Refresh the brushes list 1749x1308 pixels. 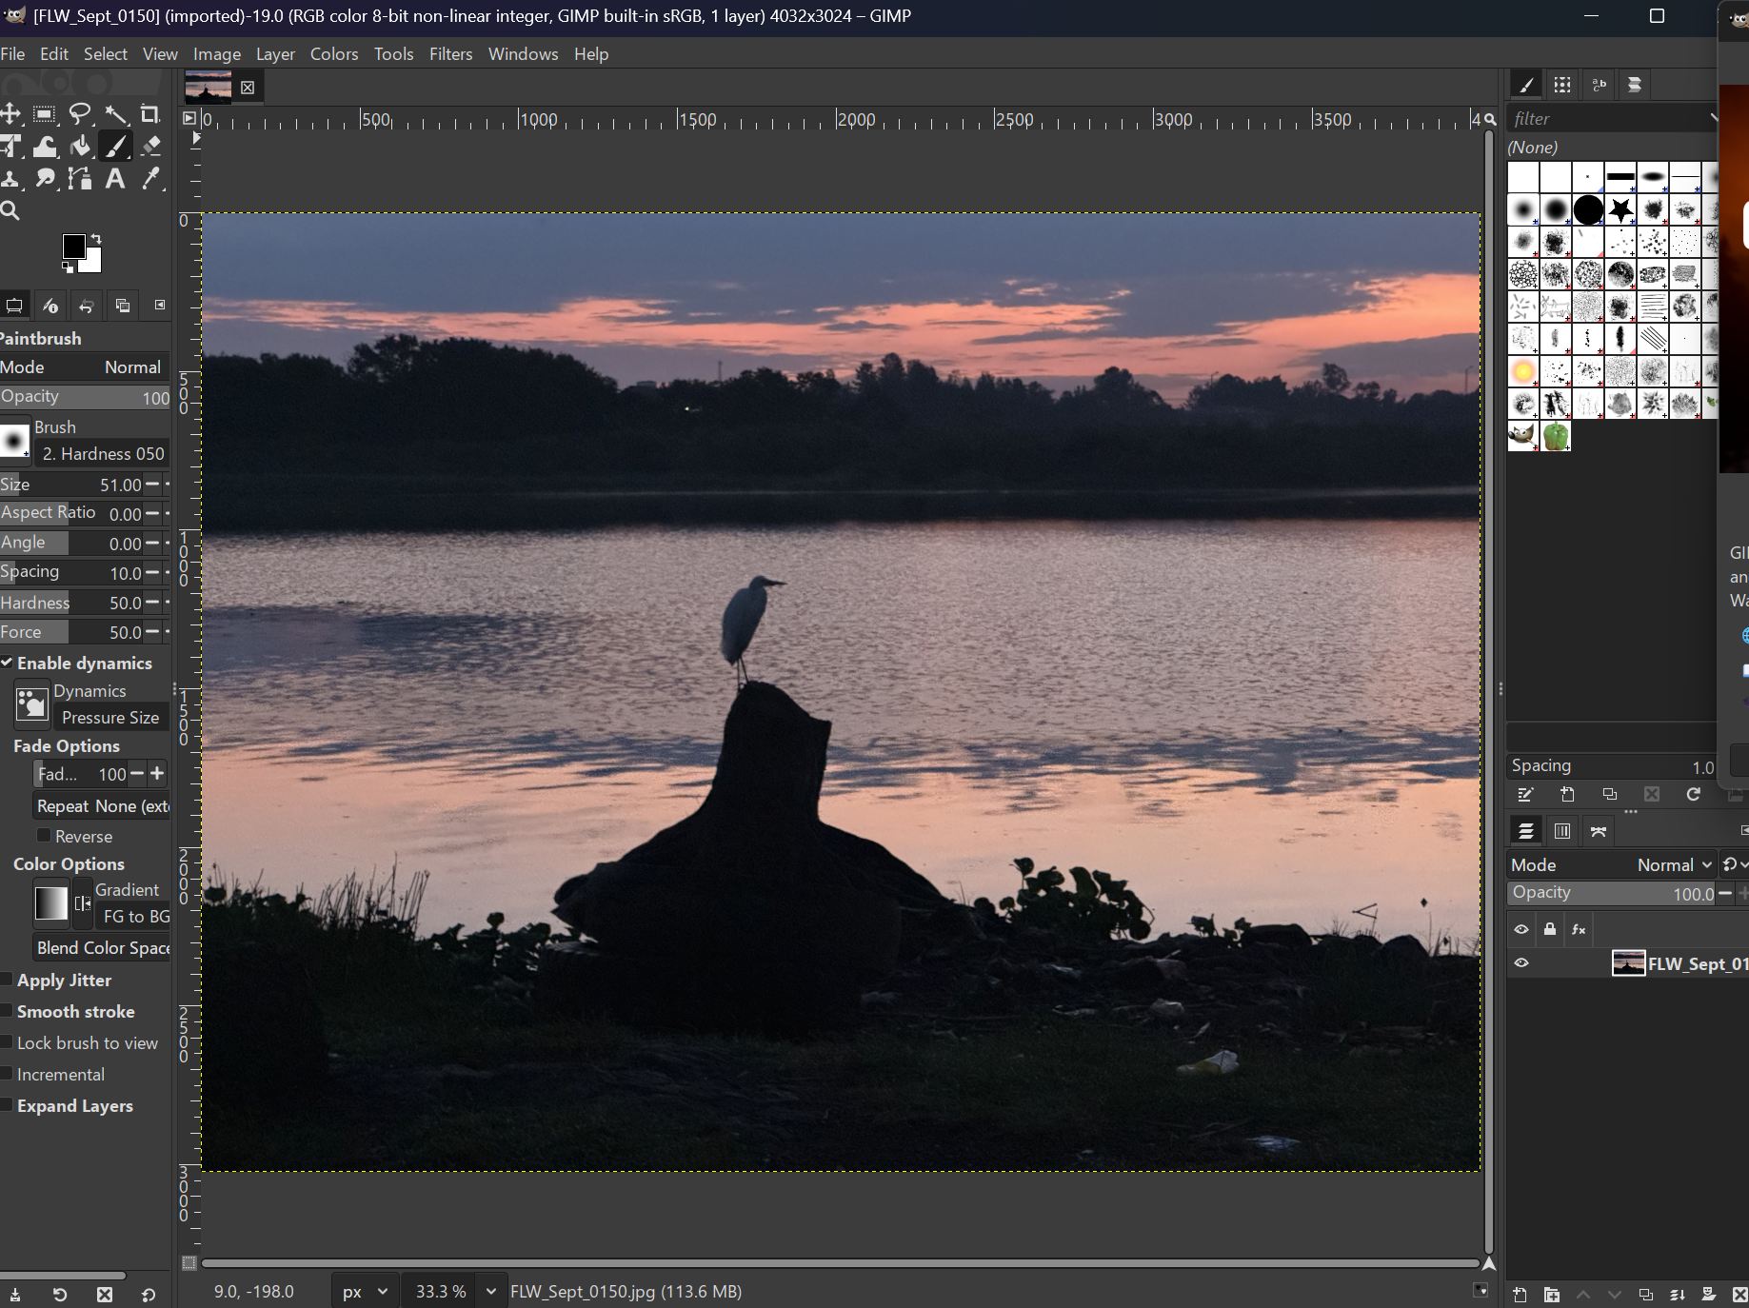pyautogui.click(x=1694, y=795)
